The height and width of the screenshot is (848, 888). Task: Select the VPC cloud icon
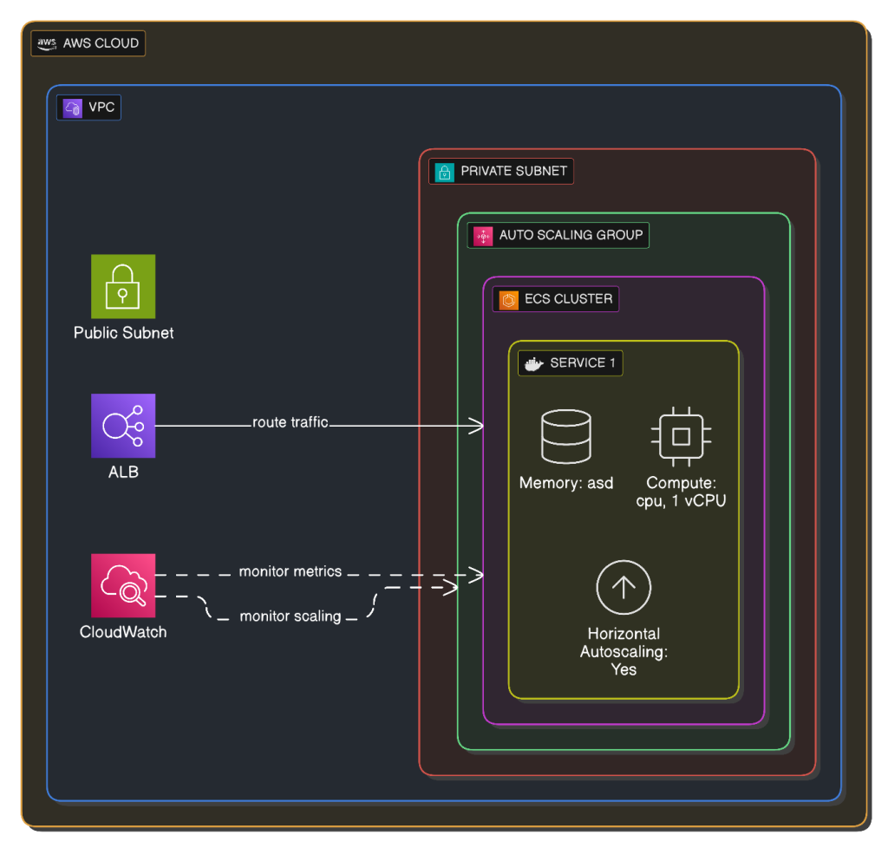tap(73, 108)
